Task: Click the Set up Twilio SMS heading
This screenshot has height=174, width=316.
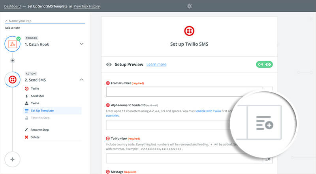Action: point(189,44)
